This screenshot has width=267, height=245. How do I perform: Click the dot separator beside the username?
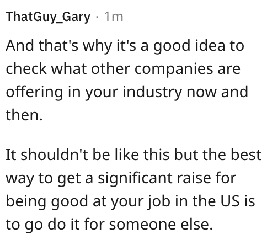coord(97,17)
